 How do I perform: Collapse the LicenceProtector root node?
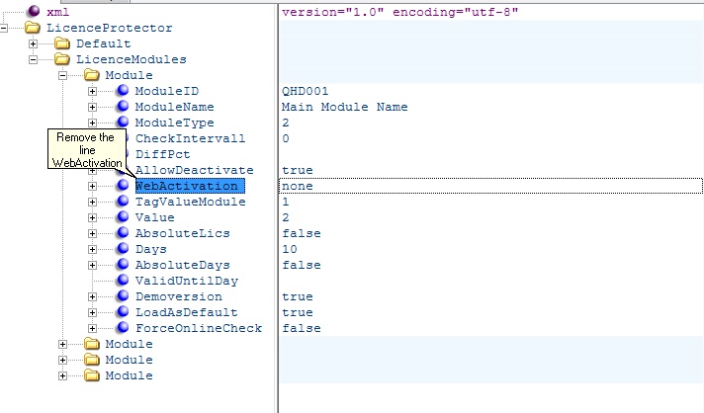[3, 29]
